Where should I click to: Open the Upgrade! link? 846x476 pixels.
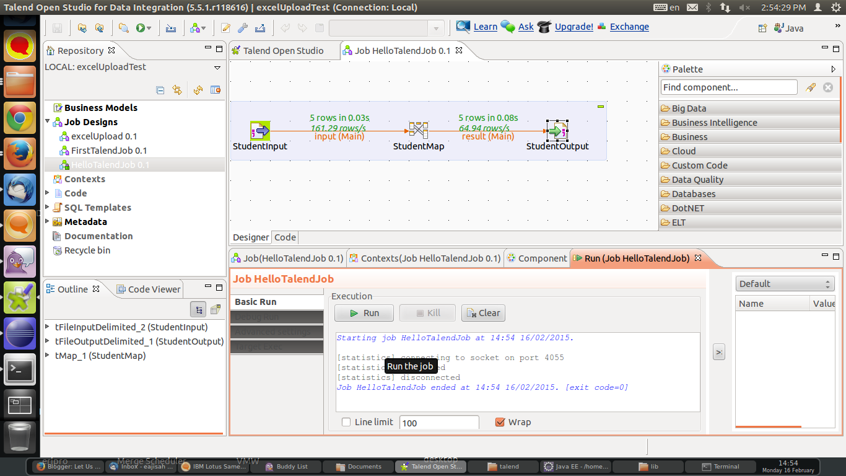(x=573, y=27)
